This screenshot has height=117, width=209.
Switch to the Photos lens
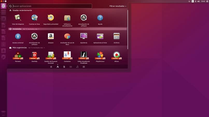[x=84, y=67]
